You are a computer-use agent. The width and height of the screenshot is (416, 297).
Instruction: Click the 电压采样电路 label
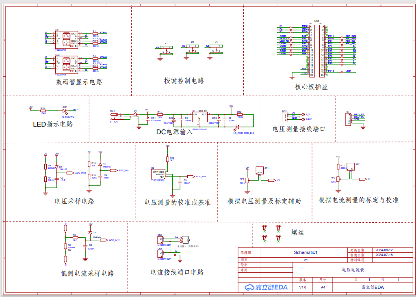[75, 201]
